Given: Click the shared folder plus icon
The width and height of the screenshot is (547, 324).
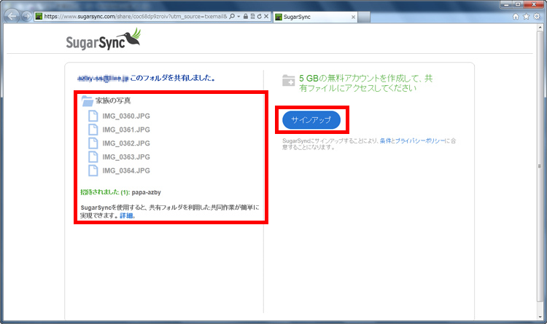Looking at the screenshot, I should pos(289,81).
